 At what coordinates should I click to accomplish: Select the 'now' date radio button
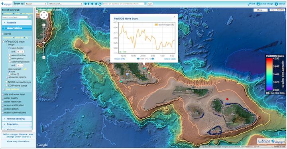click(9, 72)
